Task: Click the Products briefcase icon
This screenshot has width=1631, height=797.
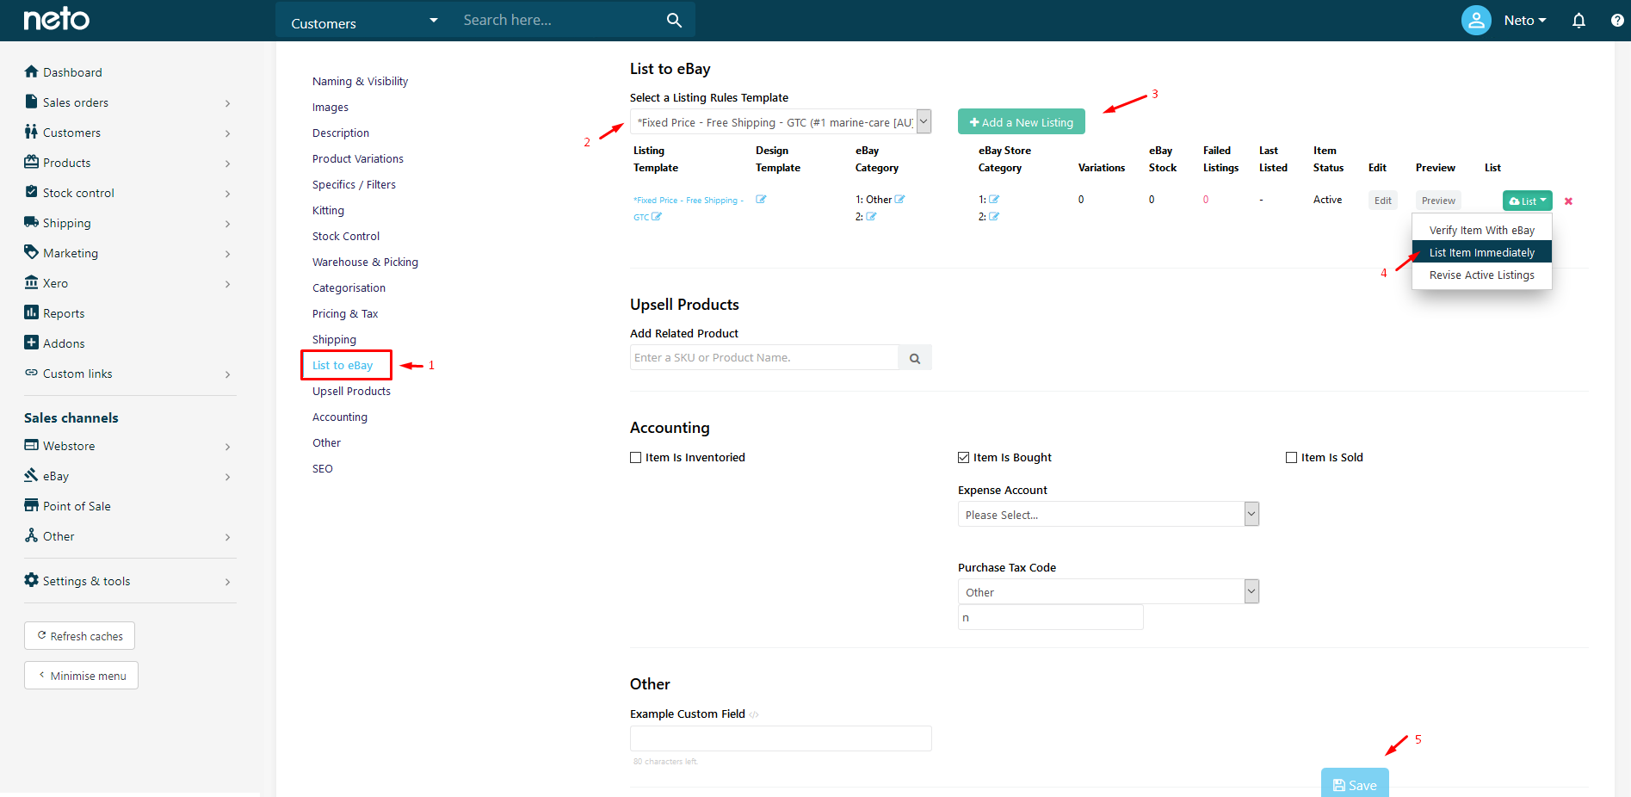Action: click(32, 162)
